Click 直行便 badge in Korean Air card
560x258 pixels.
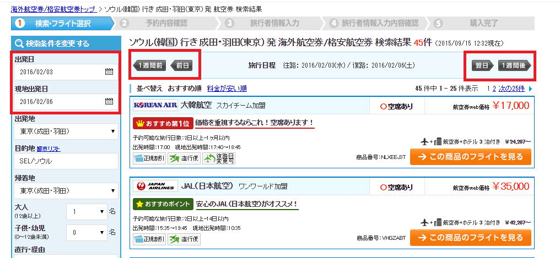click(184, 158)
